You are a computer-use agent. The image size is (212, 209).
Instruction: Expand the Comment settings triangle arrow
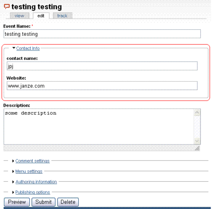pyautogui.click(x=13, y=161)
